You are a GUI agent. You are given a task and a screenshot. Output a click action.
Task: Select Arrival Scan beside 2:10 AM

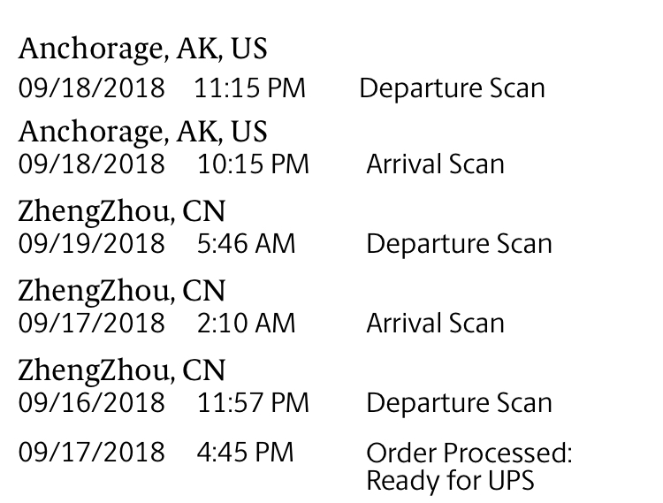[436, 324]
